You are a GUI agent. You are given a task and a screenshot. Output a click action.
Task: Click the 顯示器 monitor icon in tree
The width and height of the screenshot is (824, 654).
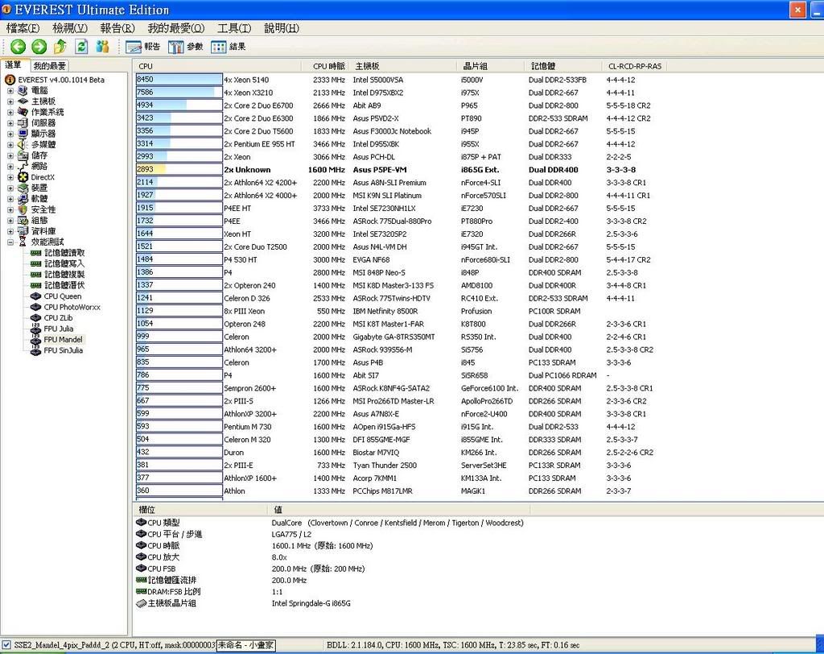tap(23, 134)
